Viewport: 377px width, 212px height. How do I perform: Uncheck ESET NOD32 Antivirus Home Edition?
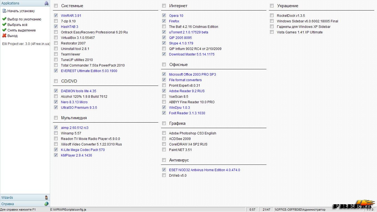pos(164,170)
